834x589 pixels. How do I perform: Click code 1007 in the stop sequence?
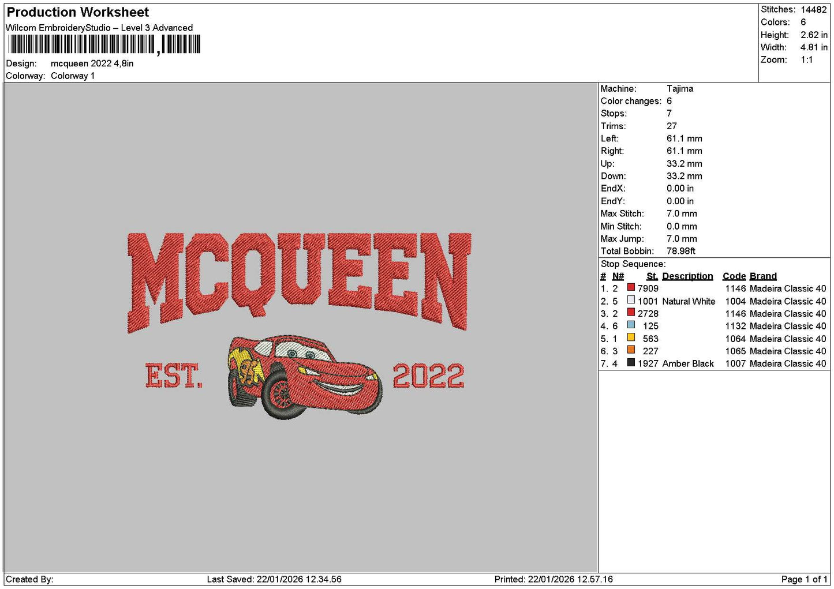(x=736, y=363)
